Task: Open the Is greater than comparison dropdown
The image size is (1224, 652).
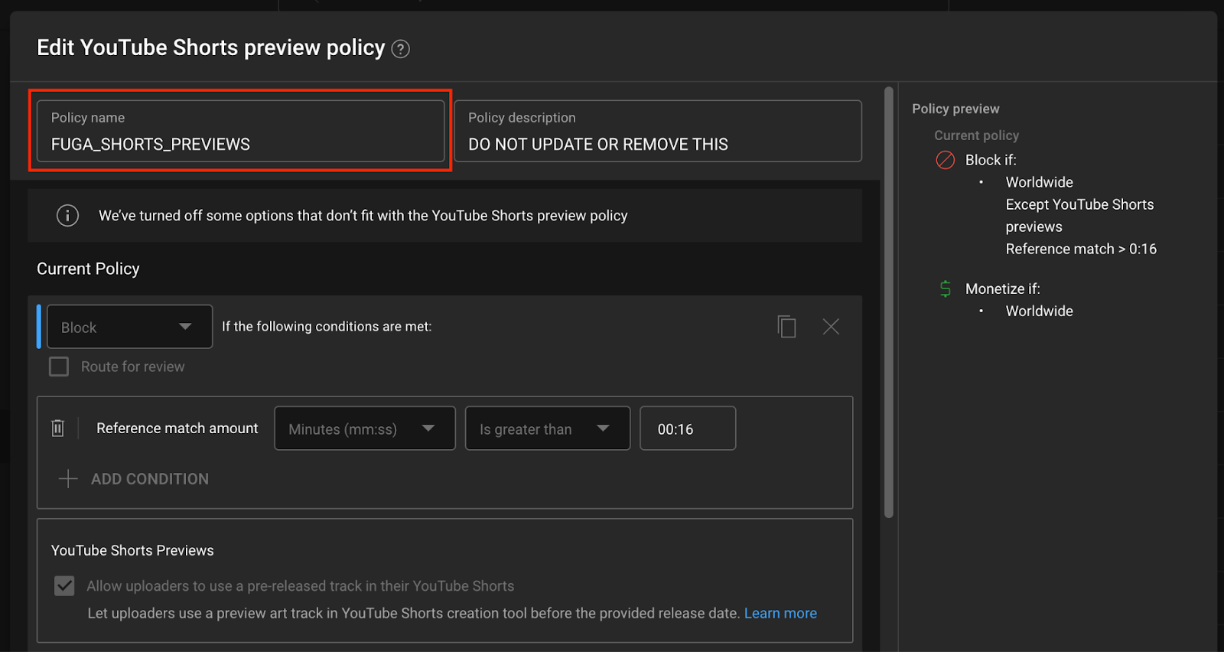Action: click(548, 429)
